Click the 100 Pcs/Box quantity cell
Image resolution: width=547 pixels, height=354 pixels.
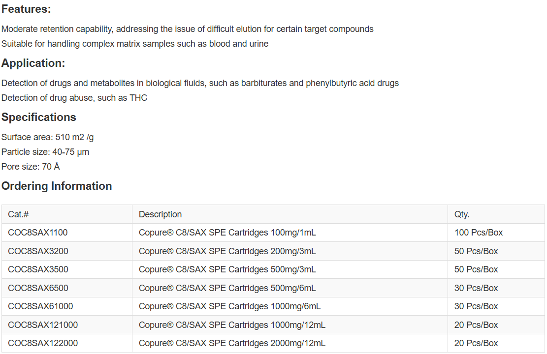pyautogui.click(x=478, y=233)
